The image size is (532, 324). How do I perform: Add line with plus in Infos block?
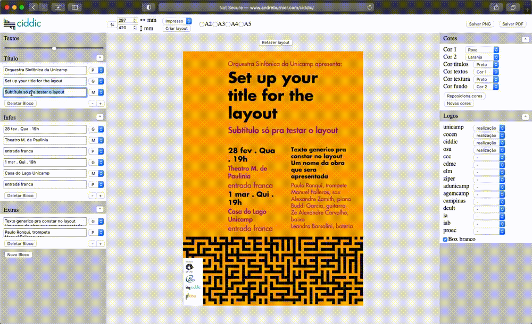tap(101, 195)
